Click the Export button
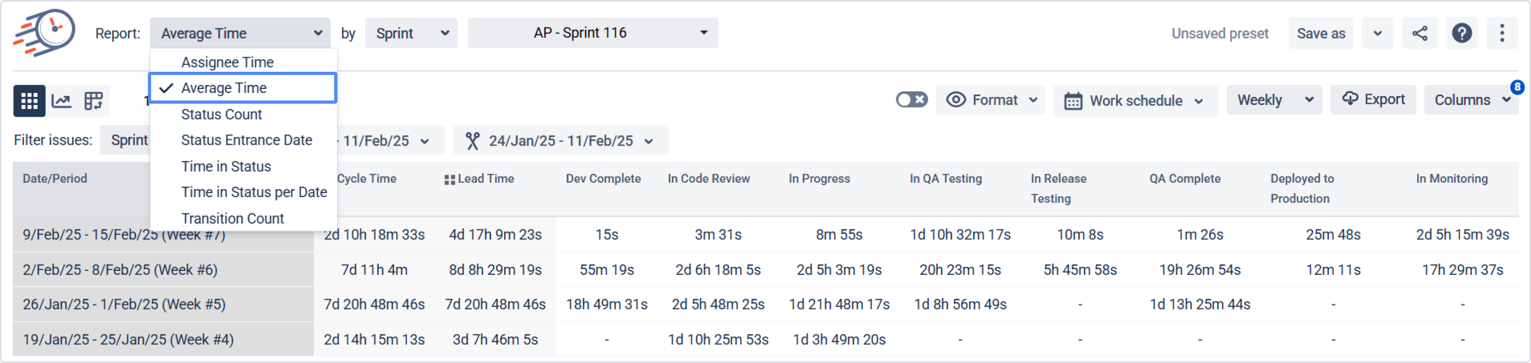 [x=1373, y=100]
